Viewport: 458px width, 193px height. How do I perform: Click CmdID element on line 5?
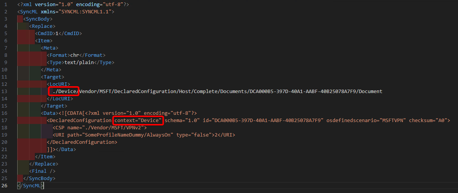[x=59, y=34]
